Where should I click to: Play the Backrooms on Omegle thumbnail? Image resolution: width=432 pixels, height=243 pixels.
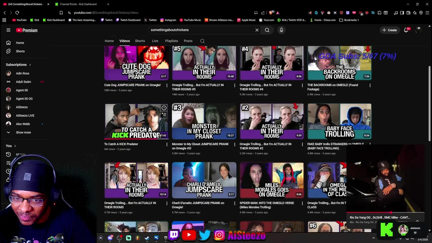click(x=340, y=63)
